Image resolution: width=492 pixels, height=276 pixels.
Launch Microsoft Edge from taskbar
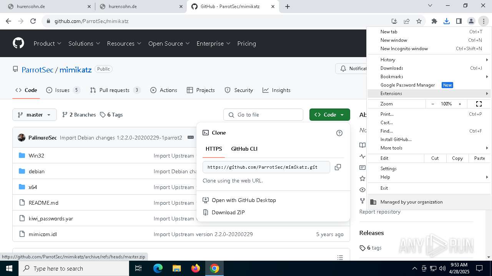coord(158,268)
